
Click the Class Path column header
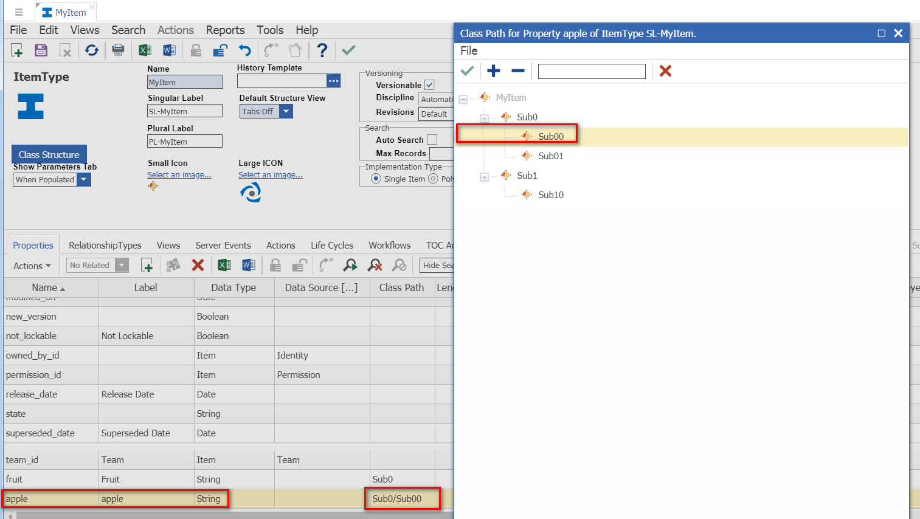coord(401,287)
